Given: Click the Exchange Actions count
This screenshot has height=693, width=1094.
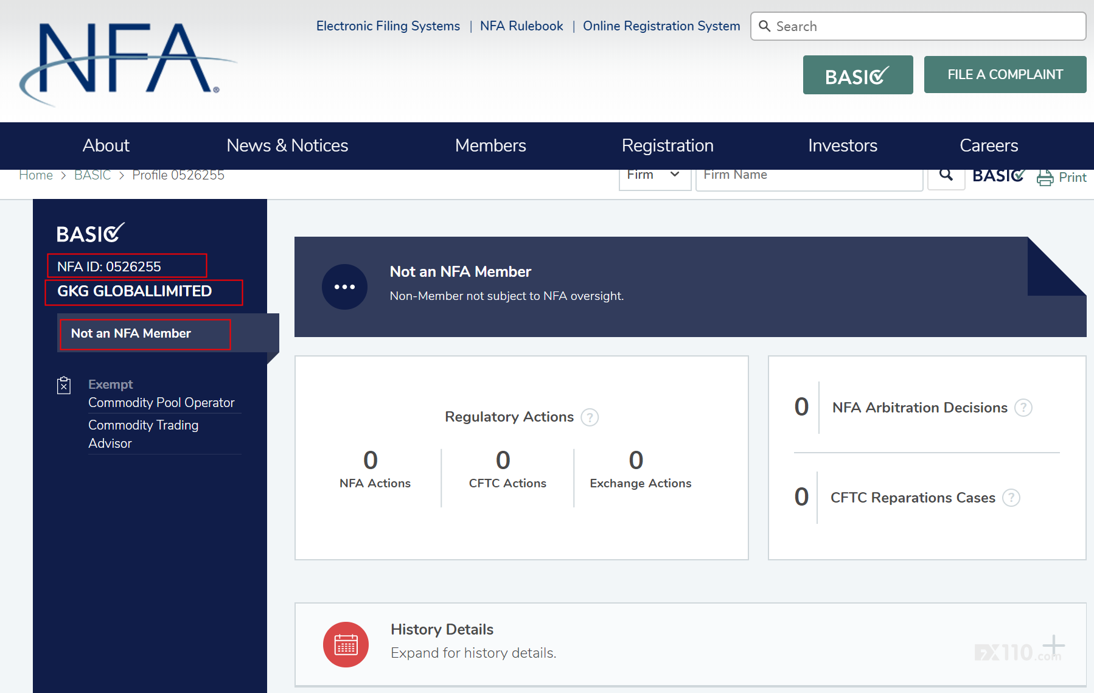Looking at the screenshot, I should (x=636, y=460).
